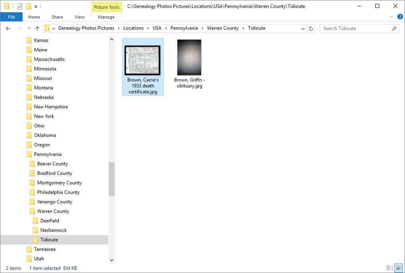
Task: Open the Montgomery County folder
Action: point(60,183)
